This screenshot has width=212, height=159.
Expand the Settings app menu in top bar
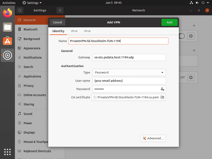32,3
